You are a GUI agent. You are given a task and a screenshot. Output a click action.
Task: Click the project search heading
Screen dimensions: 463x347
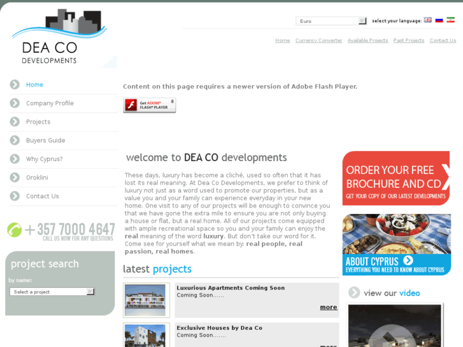click(x=45, y=264)
